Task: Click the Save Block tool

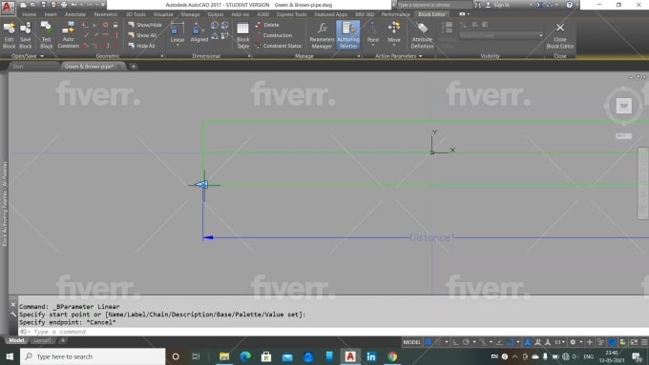Action: tap(25, 35)
